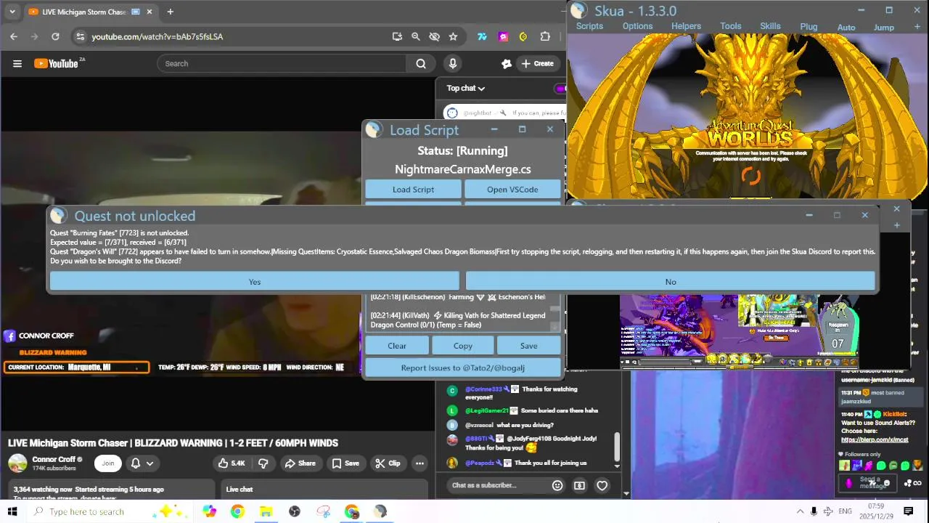View site information icon in address bar
Screen dimensions: 929x523
pyautogui.click(x=80, y=36)
